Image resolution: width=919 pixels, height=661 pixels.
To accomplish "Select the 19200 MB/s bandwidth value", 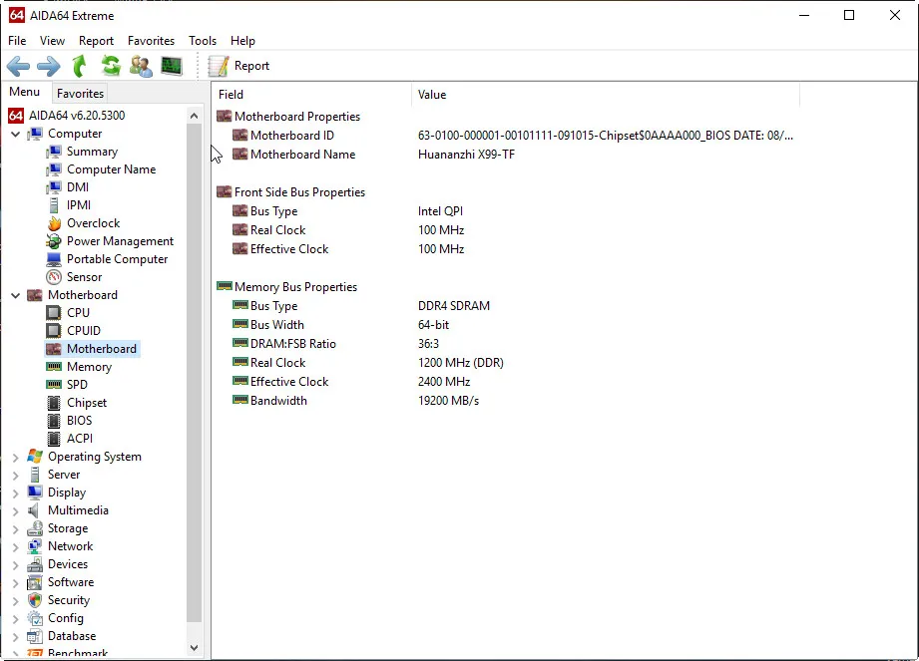I will 448,401.
